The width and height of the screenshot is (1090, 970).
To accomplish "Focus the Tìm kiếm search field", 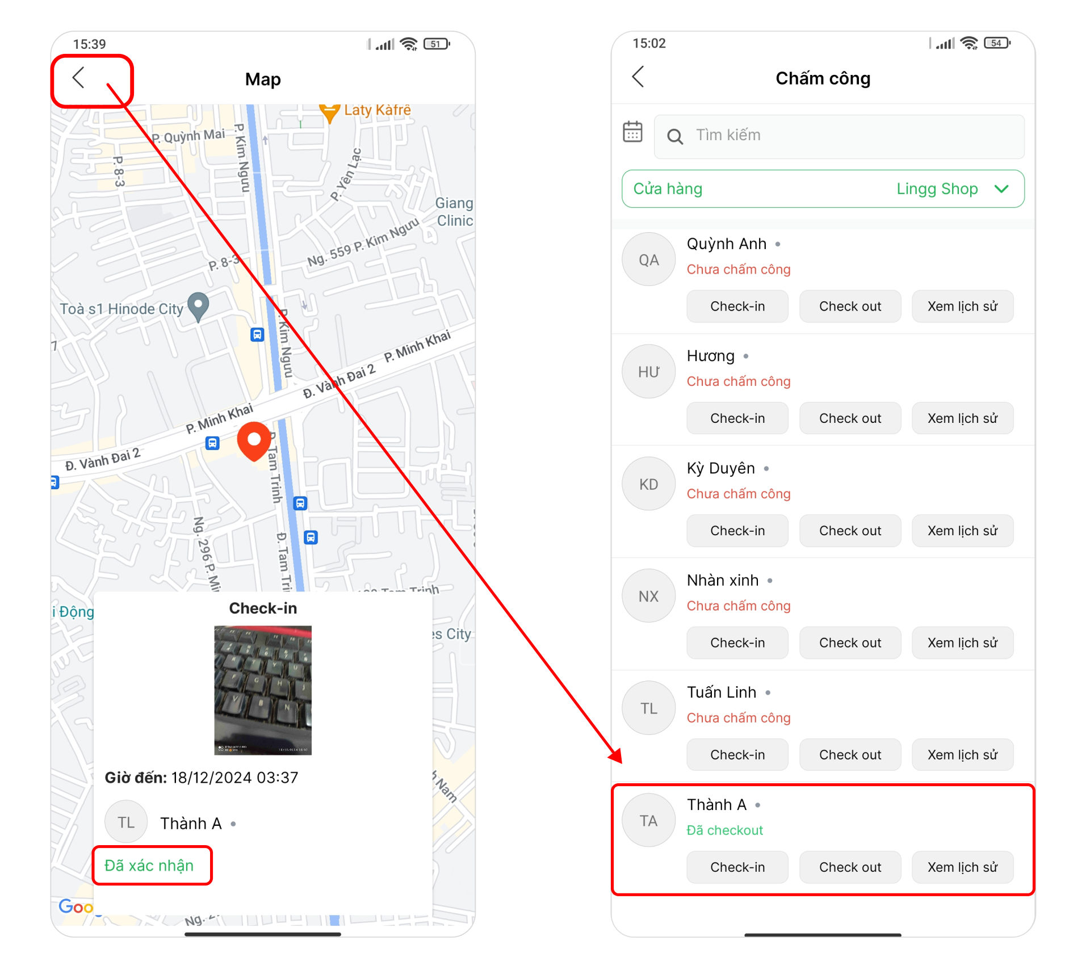I will [x=839, y=136].
